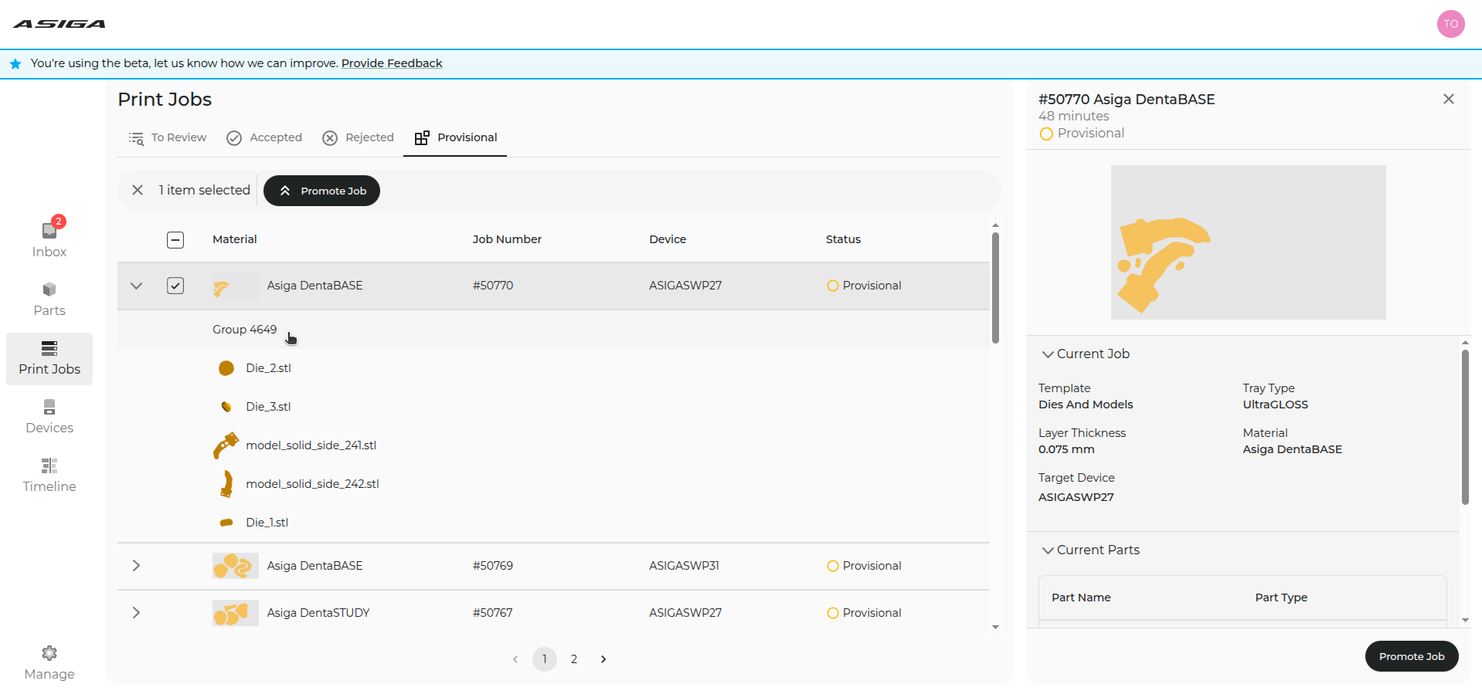Click the 0.075 mm layer thickness value
1482x694 pixels.
pos(1066,449)
